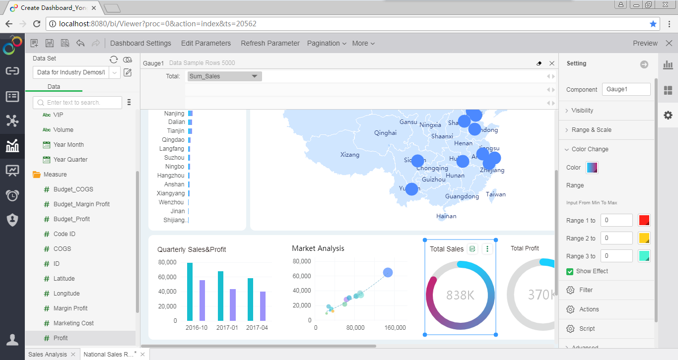
Task: Open Dashboard Settings
Action: click(140, 43)
